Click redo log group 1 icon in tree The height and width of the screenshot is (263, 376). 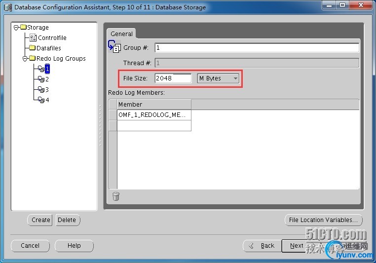pyautogui.click(x=41, y=69)
